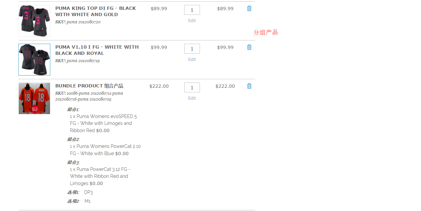Image resolution: width=421 pixels, height=211 pixels.
Task: Remove Puma King Top DI FG with trash icon
Action: [x=249, y=9]
